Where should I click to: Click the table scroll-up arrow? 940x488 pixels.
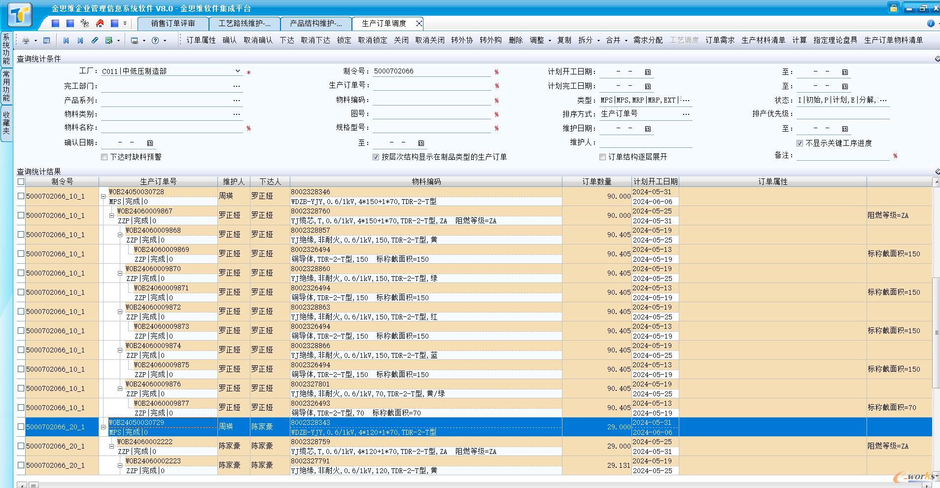click(x=936, y=182)
